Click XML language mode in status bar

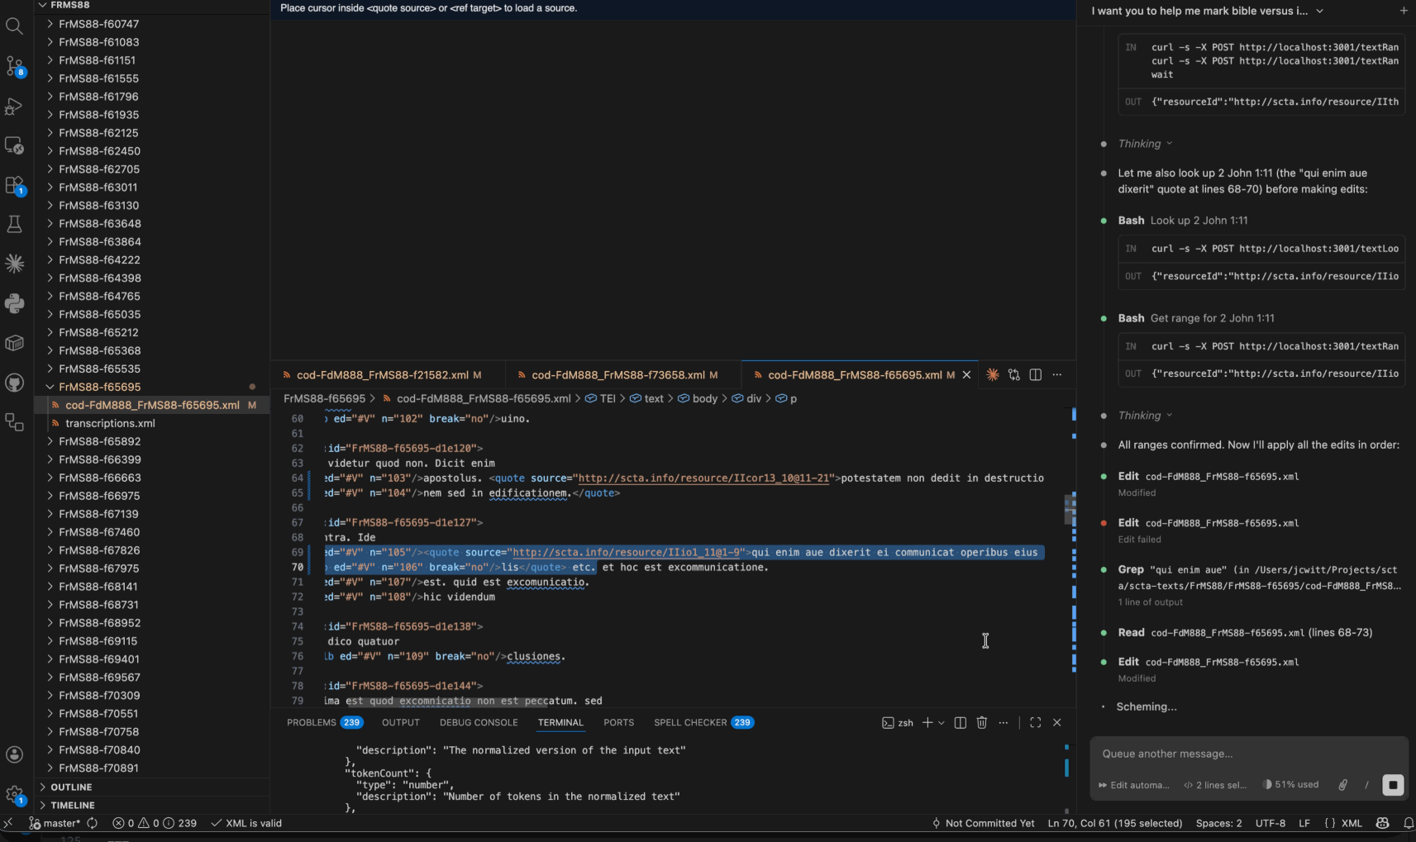[1352, 824]
